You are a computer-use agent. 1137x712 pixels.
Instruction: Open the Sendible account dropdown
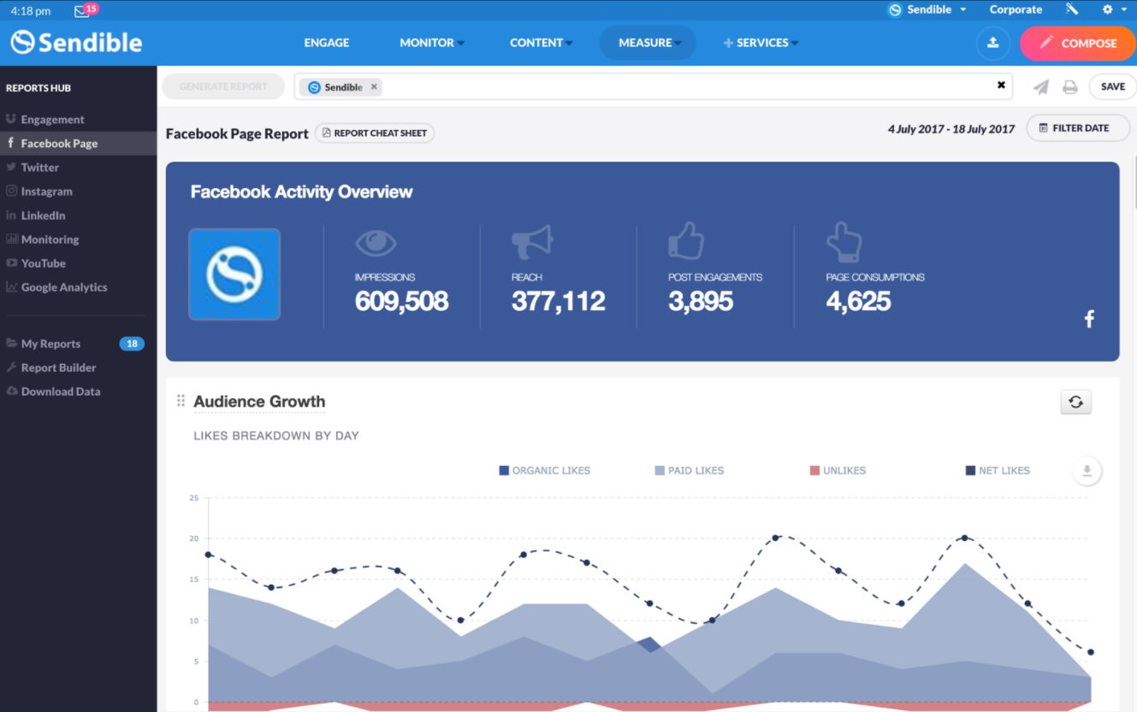tap(927, 10)
